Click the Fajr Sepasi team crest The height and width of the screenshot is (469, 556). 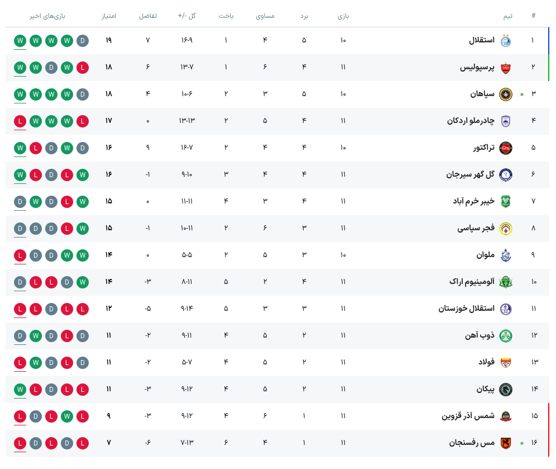coord(505,229)
